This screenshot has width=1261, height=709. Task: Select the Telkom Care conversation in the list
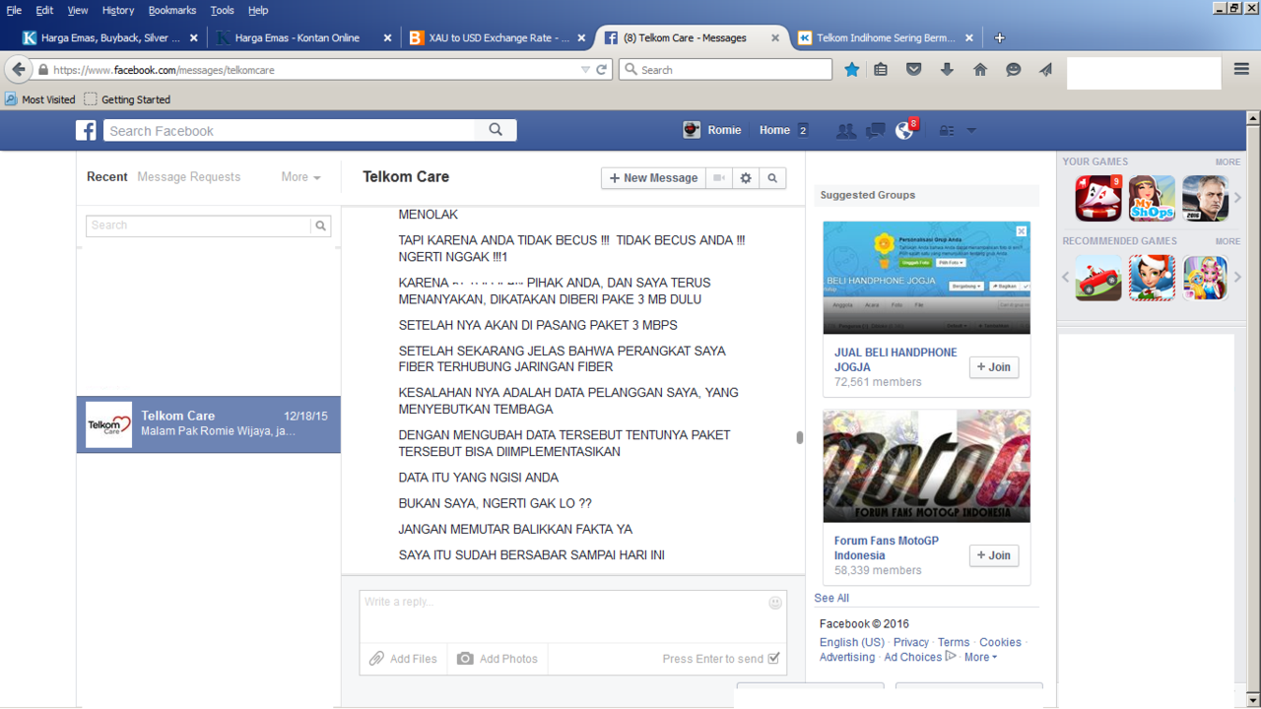point(209,424)
